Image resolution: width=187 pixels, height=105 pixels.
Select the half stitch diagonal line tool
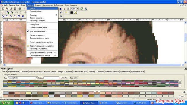(11, 16)
